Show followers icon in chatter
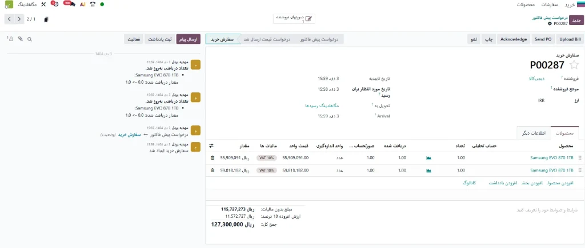585x248 pixels. point(10,39)
